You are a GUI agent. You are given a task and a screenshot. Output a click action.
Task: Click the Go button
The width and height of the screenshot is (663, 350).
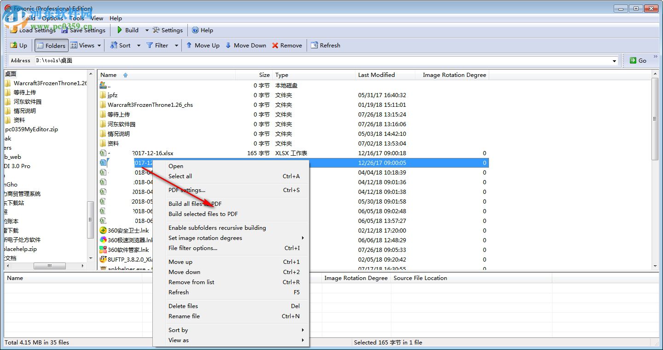click(638, 60)
